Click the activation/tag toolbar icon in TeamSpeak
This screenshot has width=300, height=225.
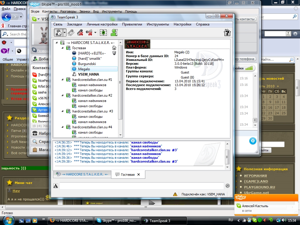click(71, 33)
